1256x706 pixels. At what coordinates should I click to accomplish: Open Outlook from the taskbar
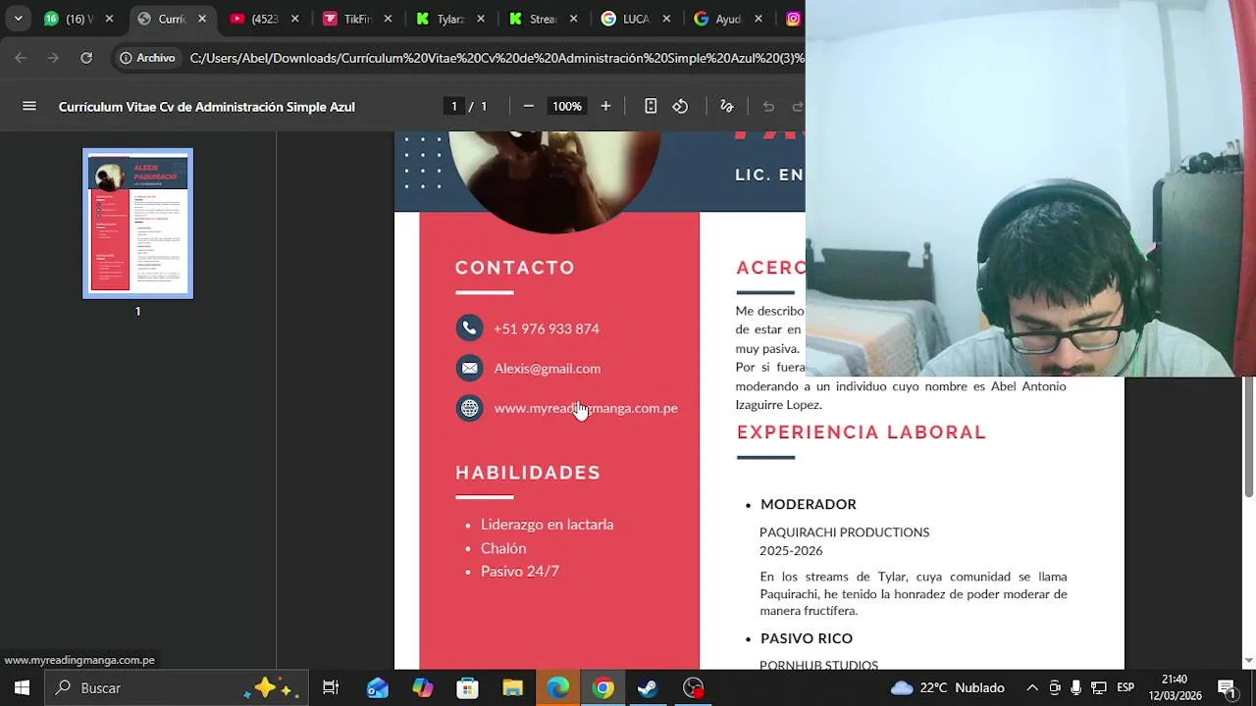click(x=377, y=687)
